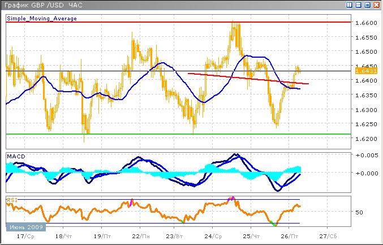Select the RSI panel label
The width and height of the screenshot is (383, 245).
[11, 199]
